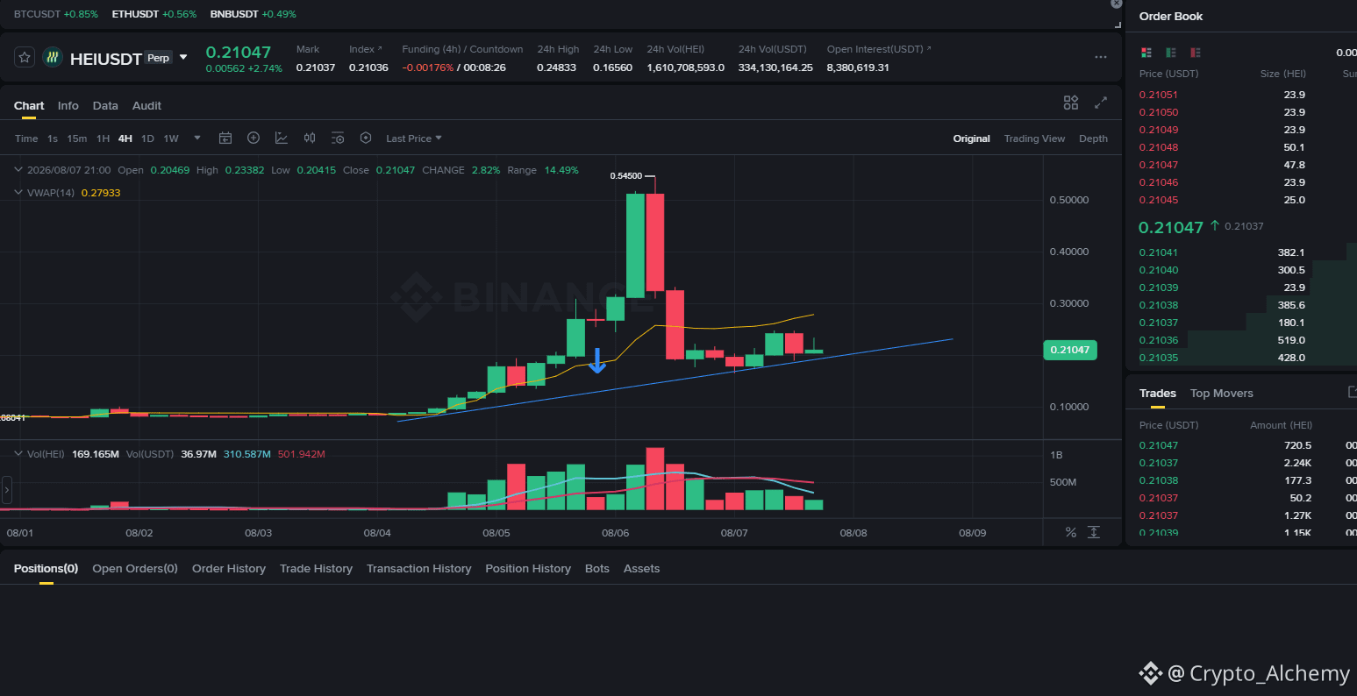Collapse the Vol(HEI) indicator legend
Viewport: 1357px width, 696px height.
(x=18, y=453)
